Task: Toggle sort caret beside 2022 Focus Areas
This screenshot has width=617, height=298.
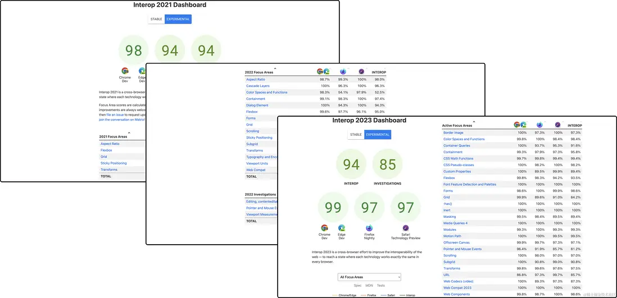Action: click(x=275, y=69)
